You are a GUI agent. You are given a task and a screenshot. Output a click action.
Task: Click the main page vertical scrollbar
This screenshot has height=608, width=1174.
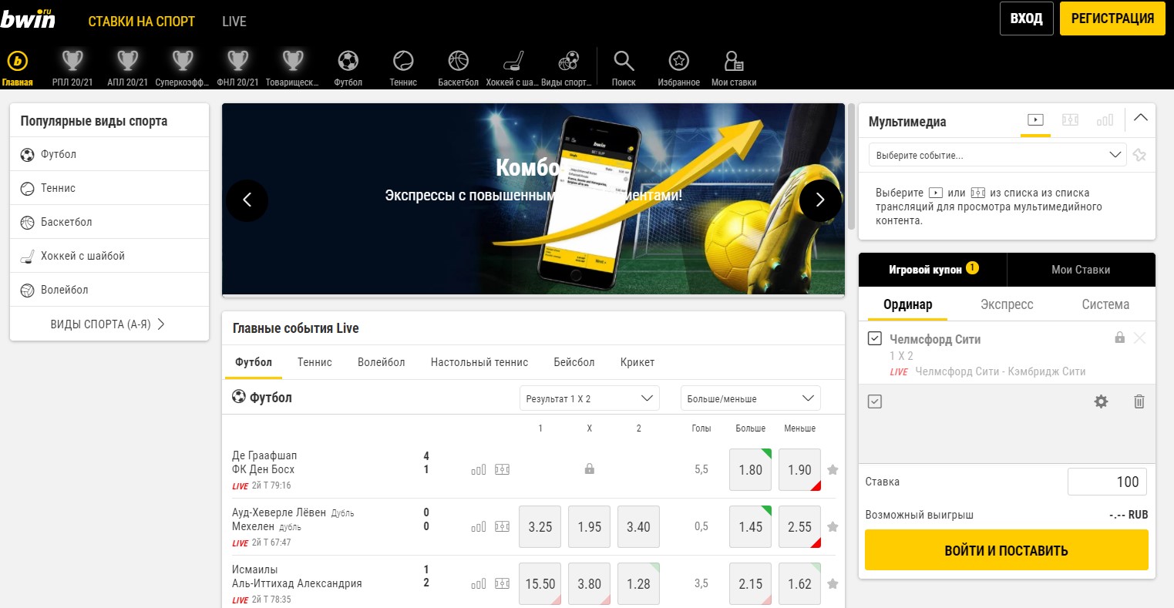click(851, 166)
